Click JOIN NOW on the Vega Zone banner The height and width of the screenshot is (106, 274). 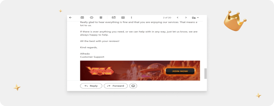point(180,71)
